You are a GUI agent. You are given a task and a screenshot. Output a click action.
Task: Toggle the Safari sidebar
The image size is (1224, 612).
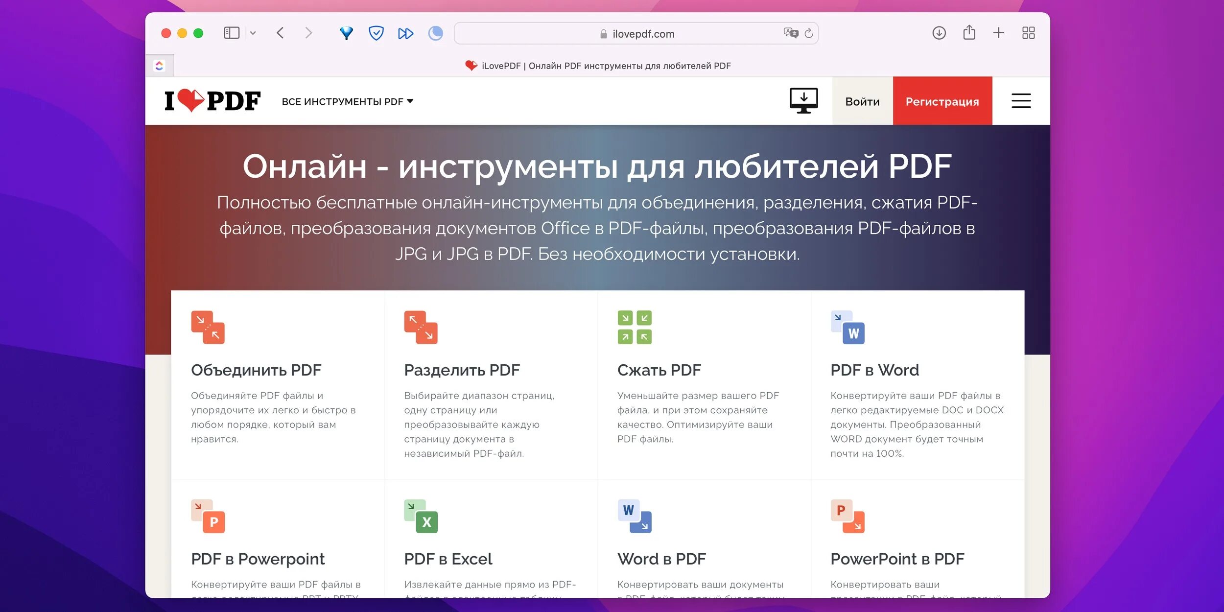tap(231, 33)
